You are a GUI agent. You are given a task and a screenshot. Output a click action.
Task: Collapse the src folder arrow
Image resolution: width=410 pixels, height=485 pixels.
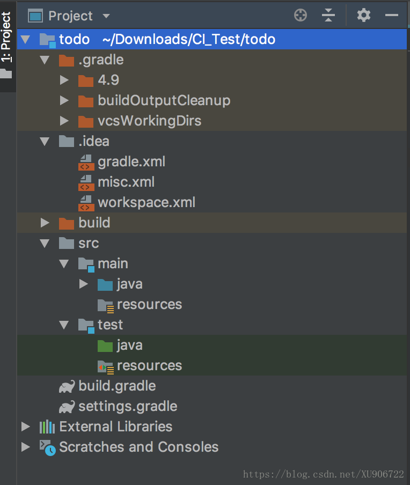(x=45, y=243)
